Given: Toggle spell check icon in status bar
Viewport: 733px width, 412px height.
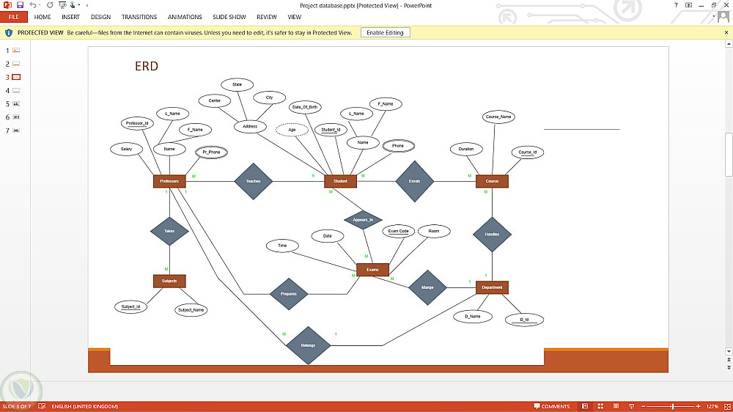Looking at the screenshot, I should coord(42,406).
